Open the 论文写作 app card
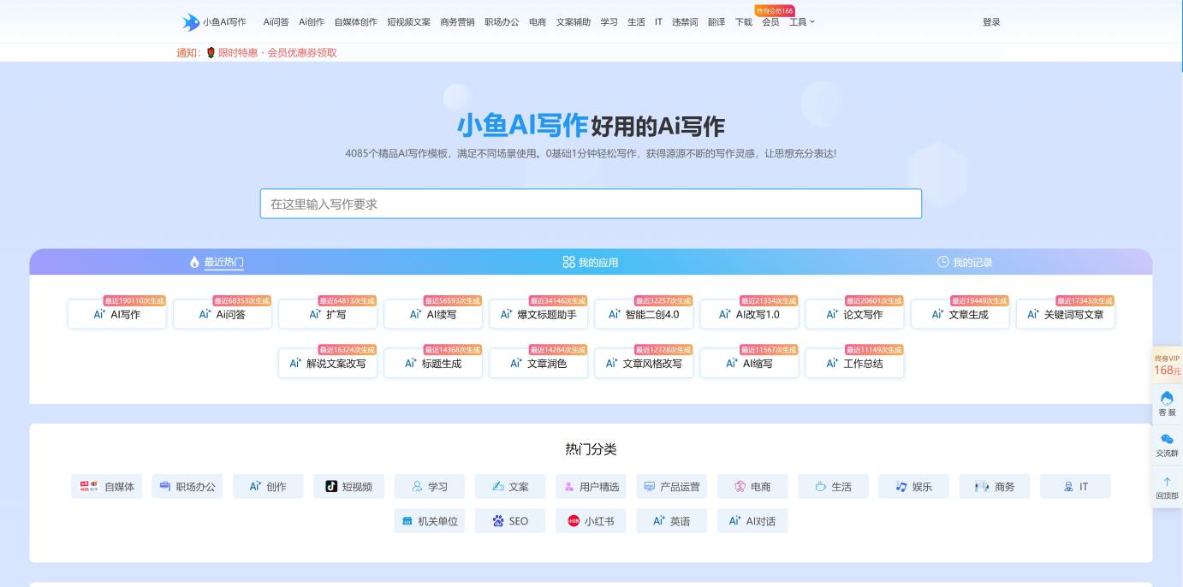The image size is (1183, 587). pyautogui.click(x=854, y=314)
